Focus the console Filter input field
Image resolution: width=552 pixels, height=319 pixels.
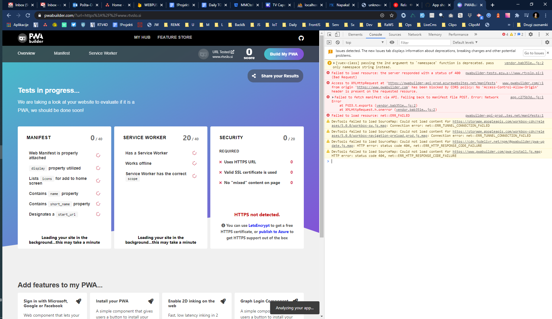pos(425,43)
